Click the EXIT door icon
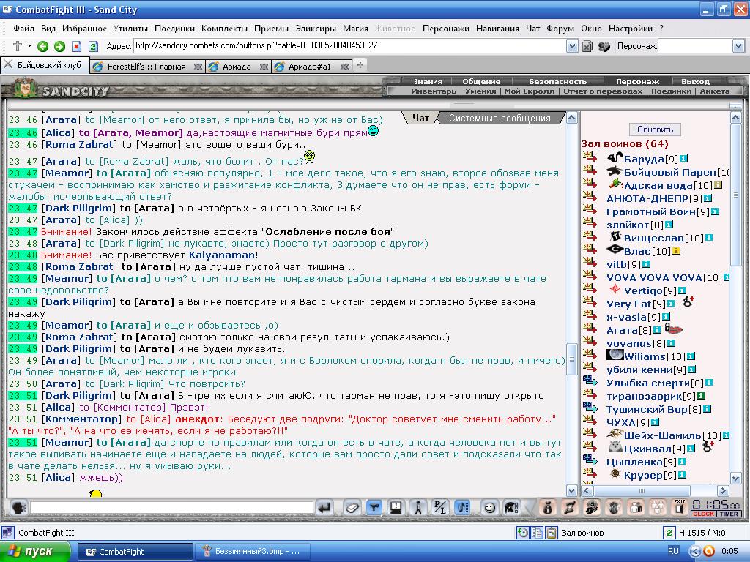This screenshot has height=562, width=750. coord(679,507)
